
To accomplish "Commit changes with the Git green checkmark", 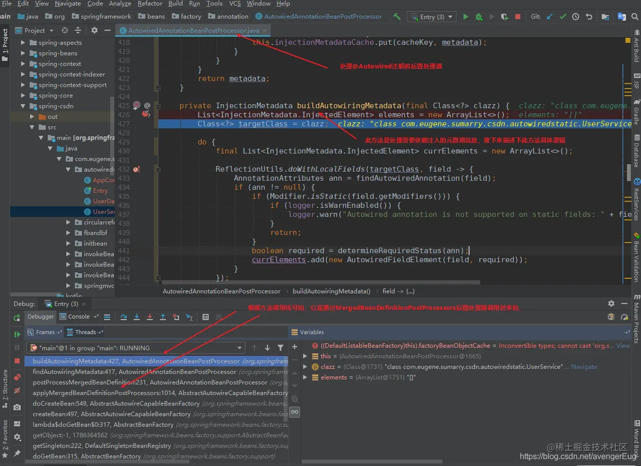I will 563,17.
